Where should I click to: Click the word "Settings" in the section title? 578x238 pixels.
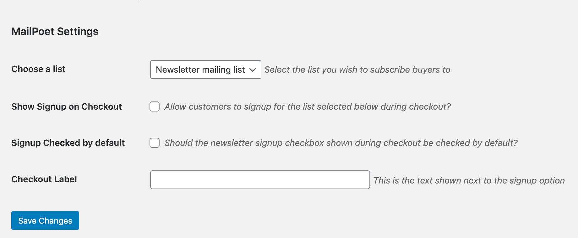click(x=78, y=31)
